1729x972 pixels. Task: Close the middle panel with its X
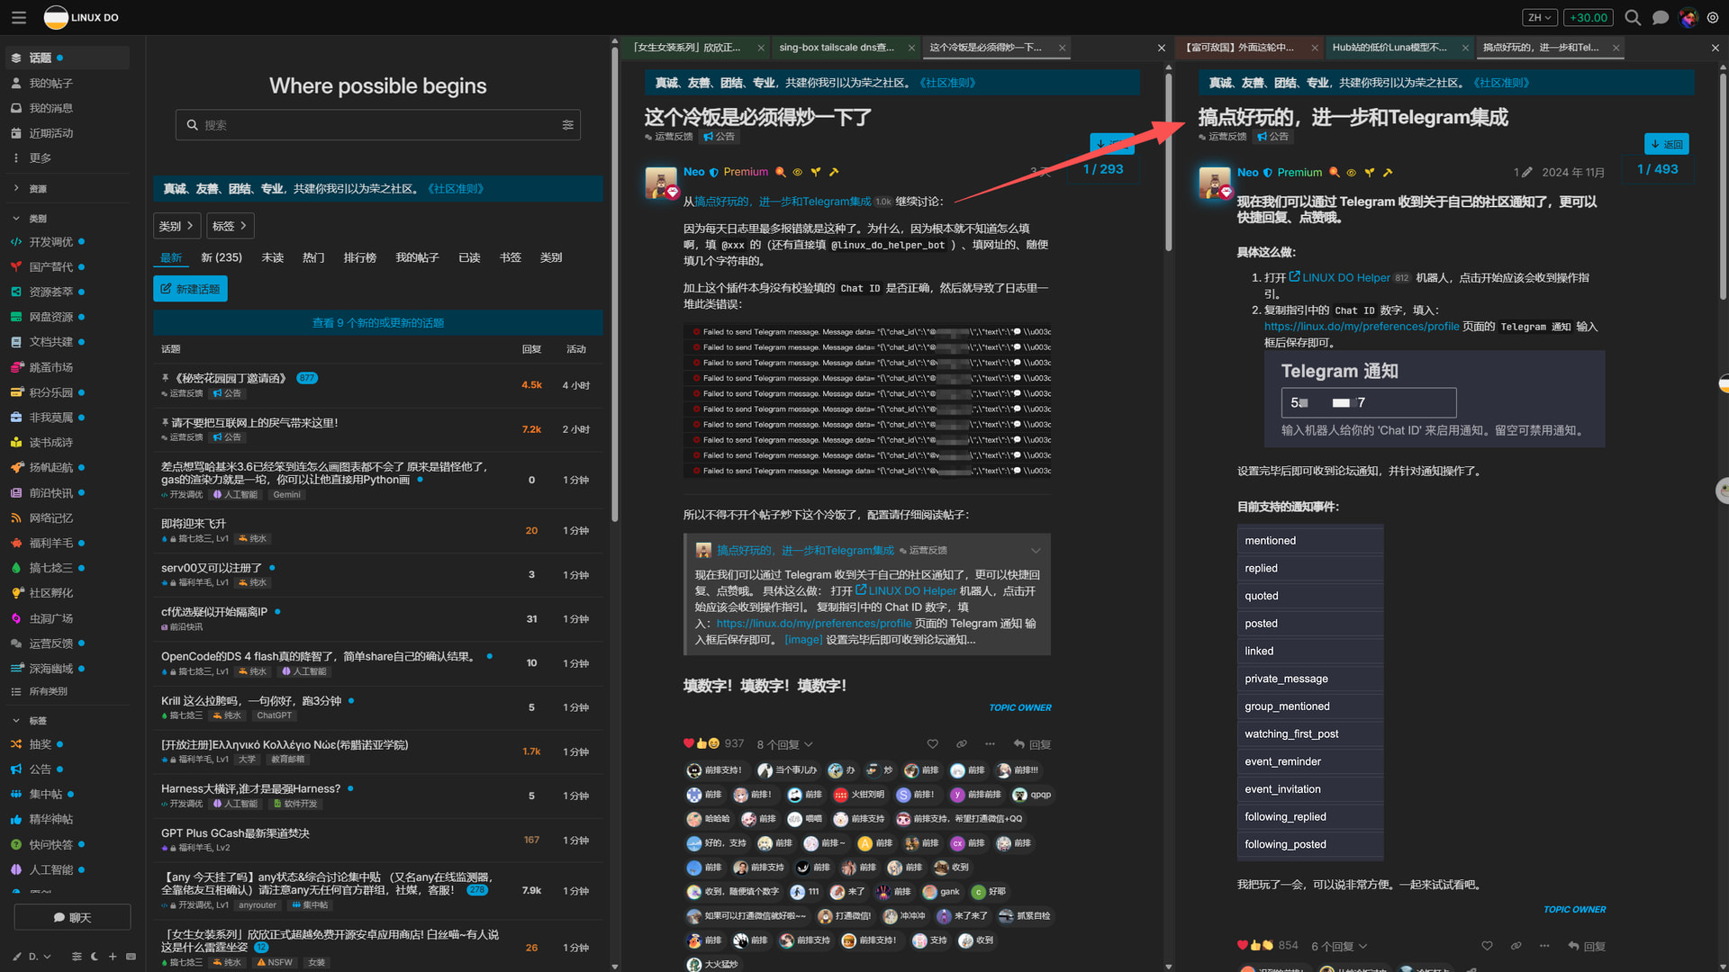[1162, 48]
